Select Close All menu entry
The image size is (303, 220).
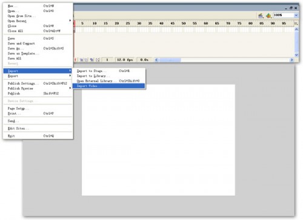click(38, 31)
